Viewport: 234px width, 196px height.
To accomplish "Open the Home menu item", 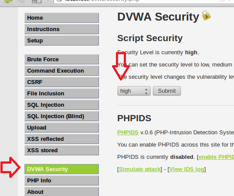I will pos(62,18).
